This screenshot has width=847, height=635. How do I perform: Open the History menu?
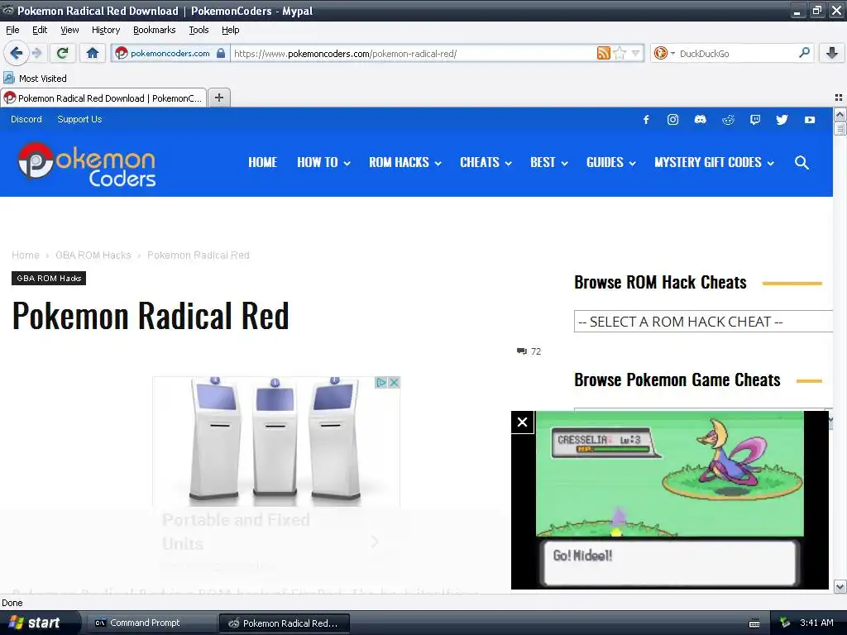coord(105,30)
